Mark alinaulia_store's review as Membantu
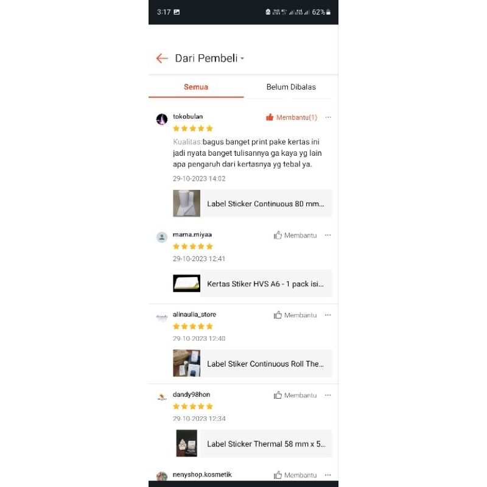This screenshot has height=487, width=487. tap(295, 315)
